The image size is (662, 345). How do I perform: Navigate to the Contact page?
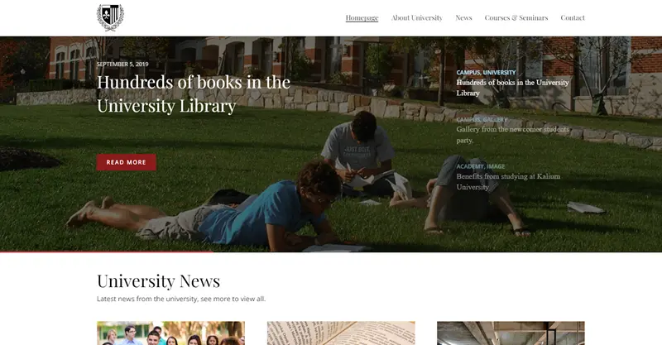point(573,17)
